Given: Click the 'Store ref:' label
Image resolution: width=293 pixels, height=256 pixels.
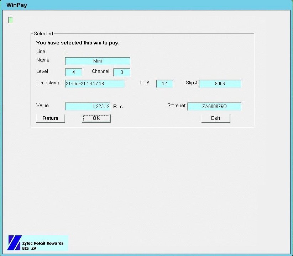Looking at the screenshot, I should [177, 106].
